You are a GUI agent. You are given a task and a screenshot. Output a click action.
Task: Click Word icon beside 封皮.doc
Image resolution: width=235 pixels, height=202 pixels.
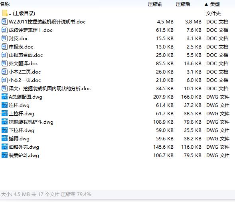point(4,39)
